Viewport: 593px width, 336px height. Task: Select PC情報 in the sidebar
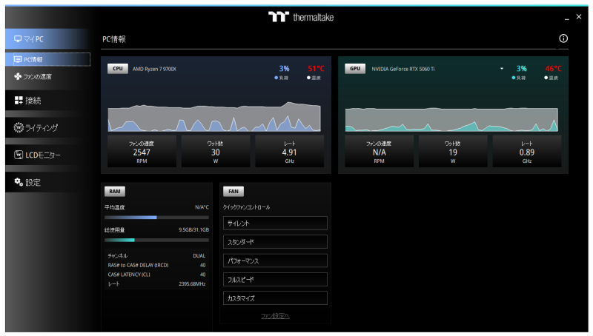click(x=46, y=59)
